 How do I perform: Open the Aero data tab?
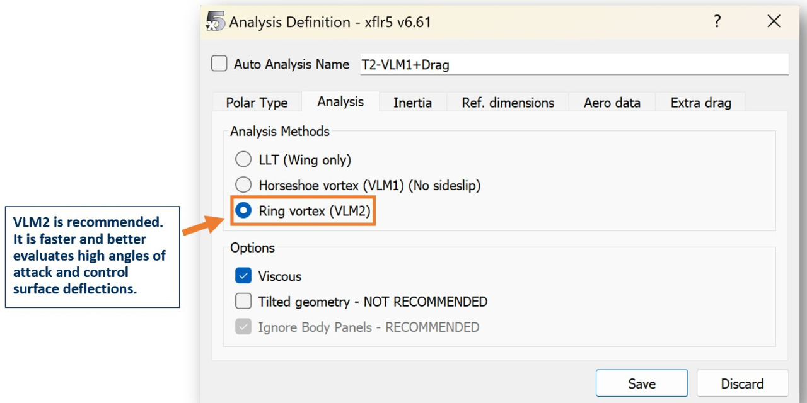coord(612,103)
